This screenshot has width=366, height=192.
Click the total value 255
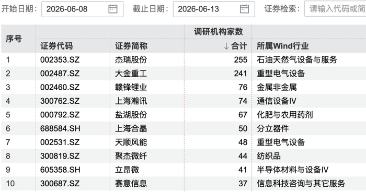[241, 59]
